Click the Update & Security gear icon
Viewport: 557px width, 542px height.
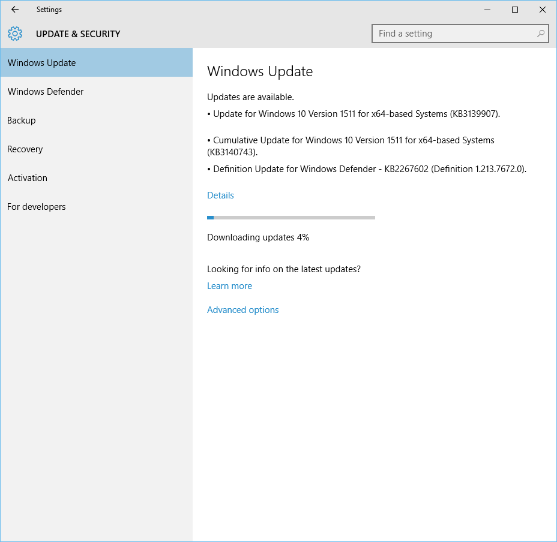pos(15,34)
